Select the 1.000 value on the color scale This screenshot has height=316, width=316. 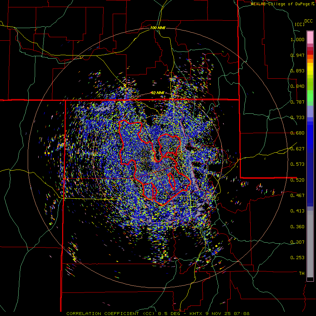click(297, 39)
